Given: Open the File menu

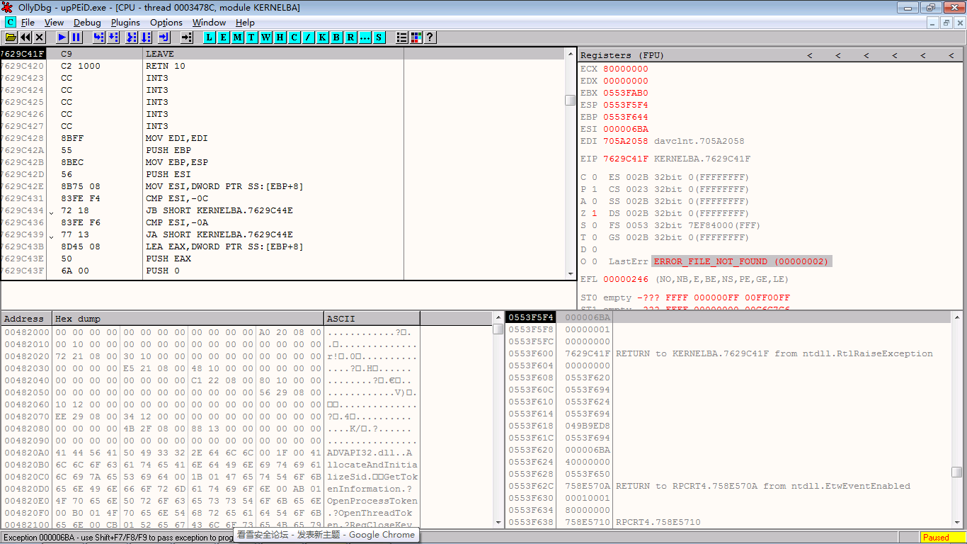Looking at the screenshot, I should [x=28, y=23].
